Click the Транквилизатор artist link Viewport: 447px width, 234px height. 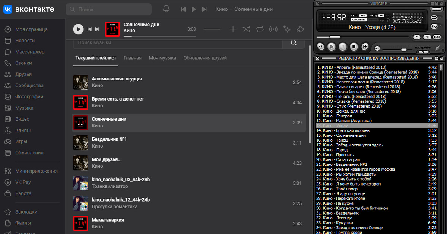(110, 186)
